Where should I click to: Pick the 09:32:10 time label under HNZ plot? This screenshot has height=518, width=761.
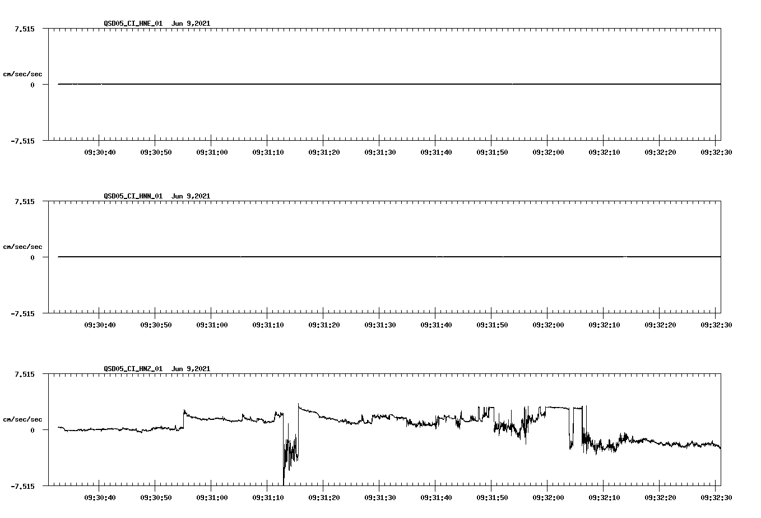tap(604, 497)
